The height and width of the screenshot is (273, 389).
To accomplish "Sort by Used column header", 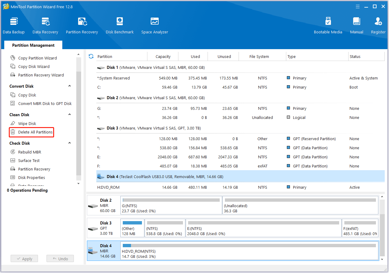I will pos(193,56).
